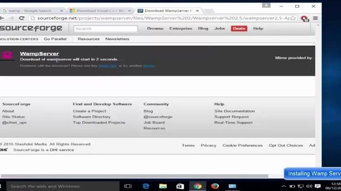This screenshot has width=341, height=191.
Task: Open the @sourceforge footer link
Action: pyautogui.click(x=158, y=117)
